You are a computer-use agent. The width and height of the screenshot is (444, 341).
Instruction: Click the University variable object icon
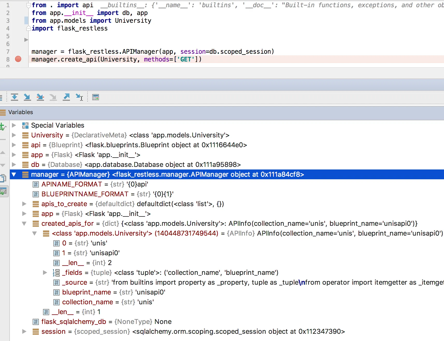25,135
